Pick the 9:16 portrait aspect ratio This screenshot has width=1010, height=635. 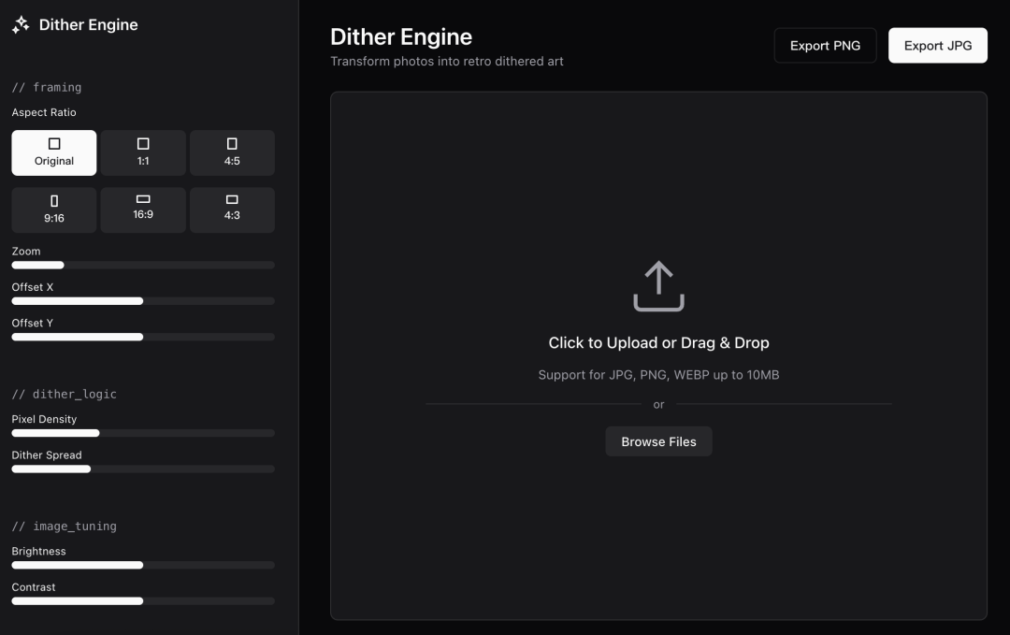click(x=54, y=209)
